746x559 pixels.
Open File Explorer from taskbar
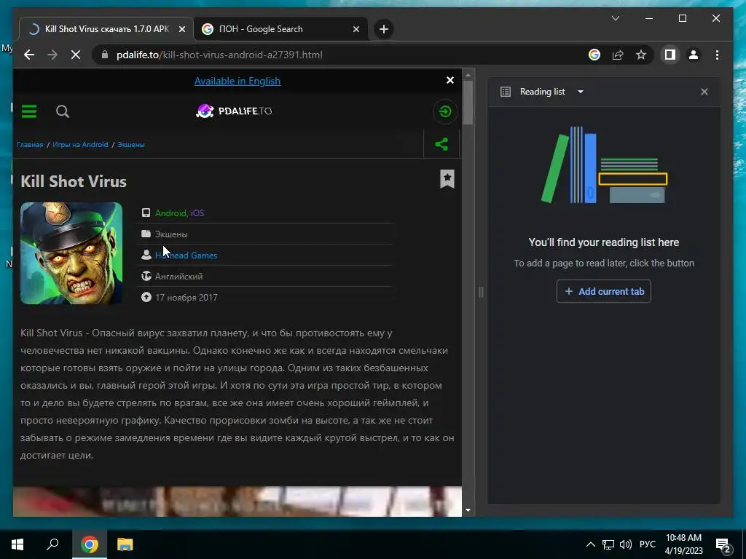[125, 544]
